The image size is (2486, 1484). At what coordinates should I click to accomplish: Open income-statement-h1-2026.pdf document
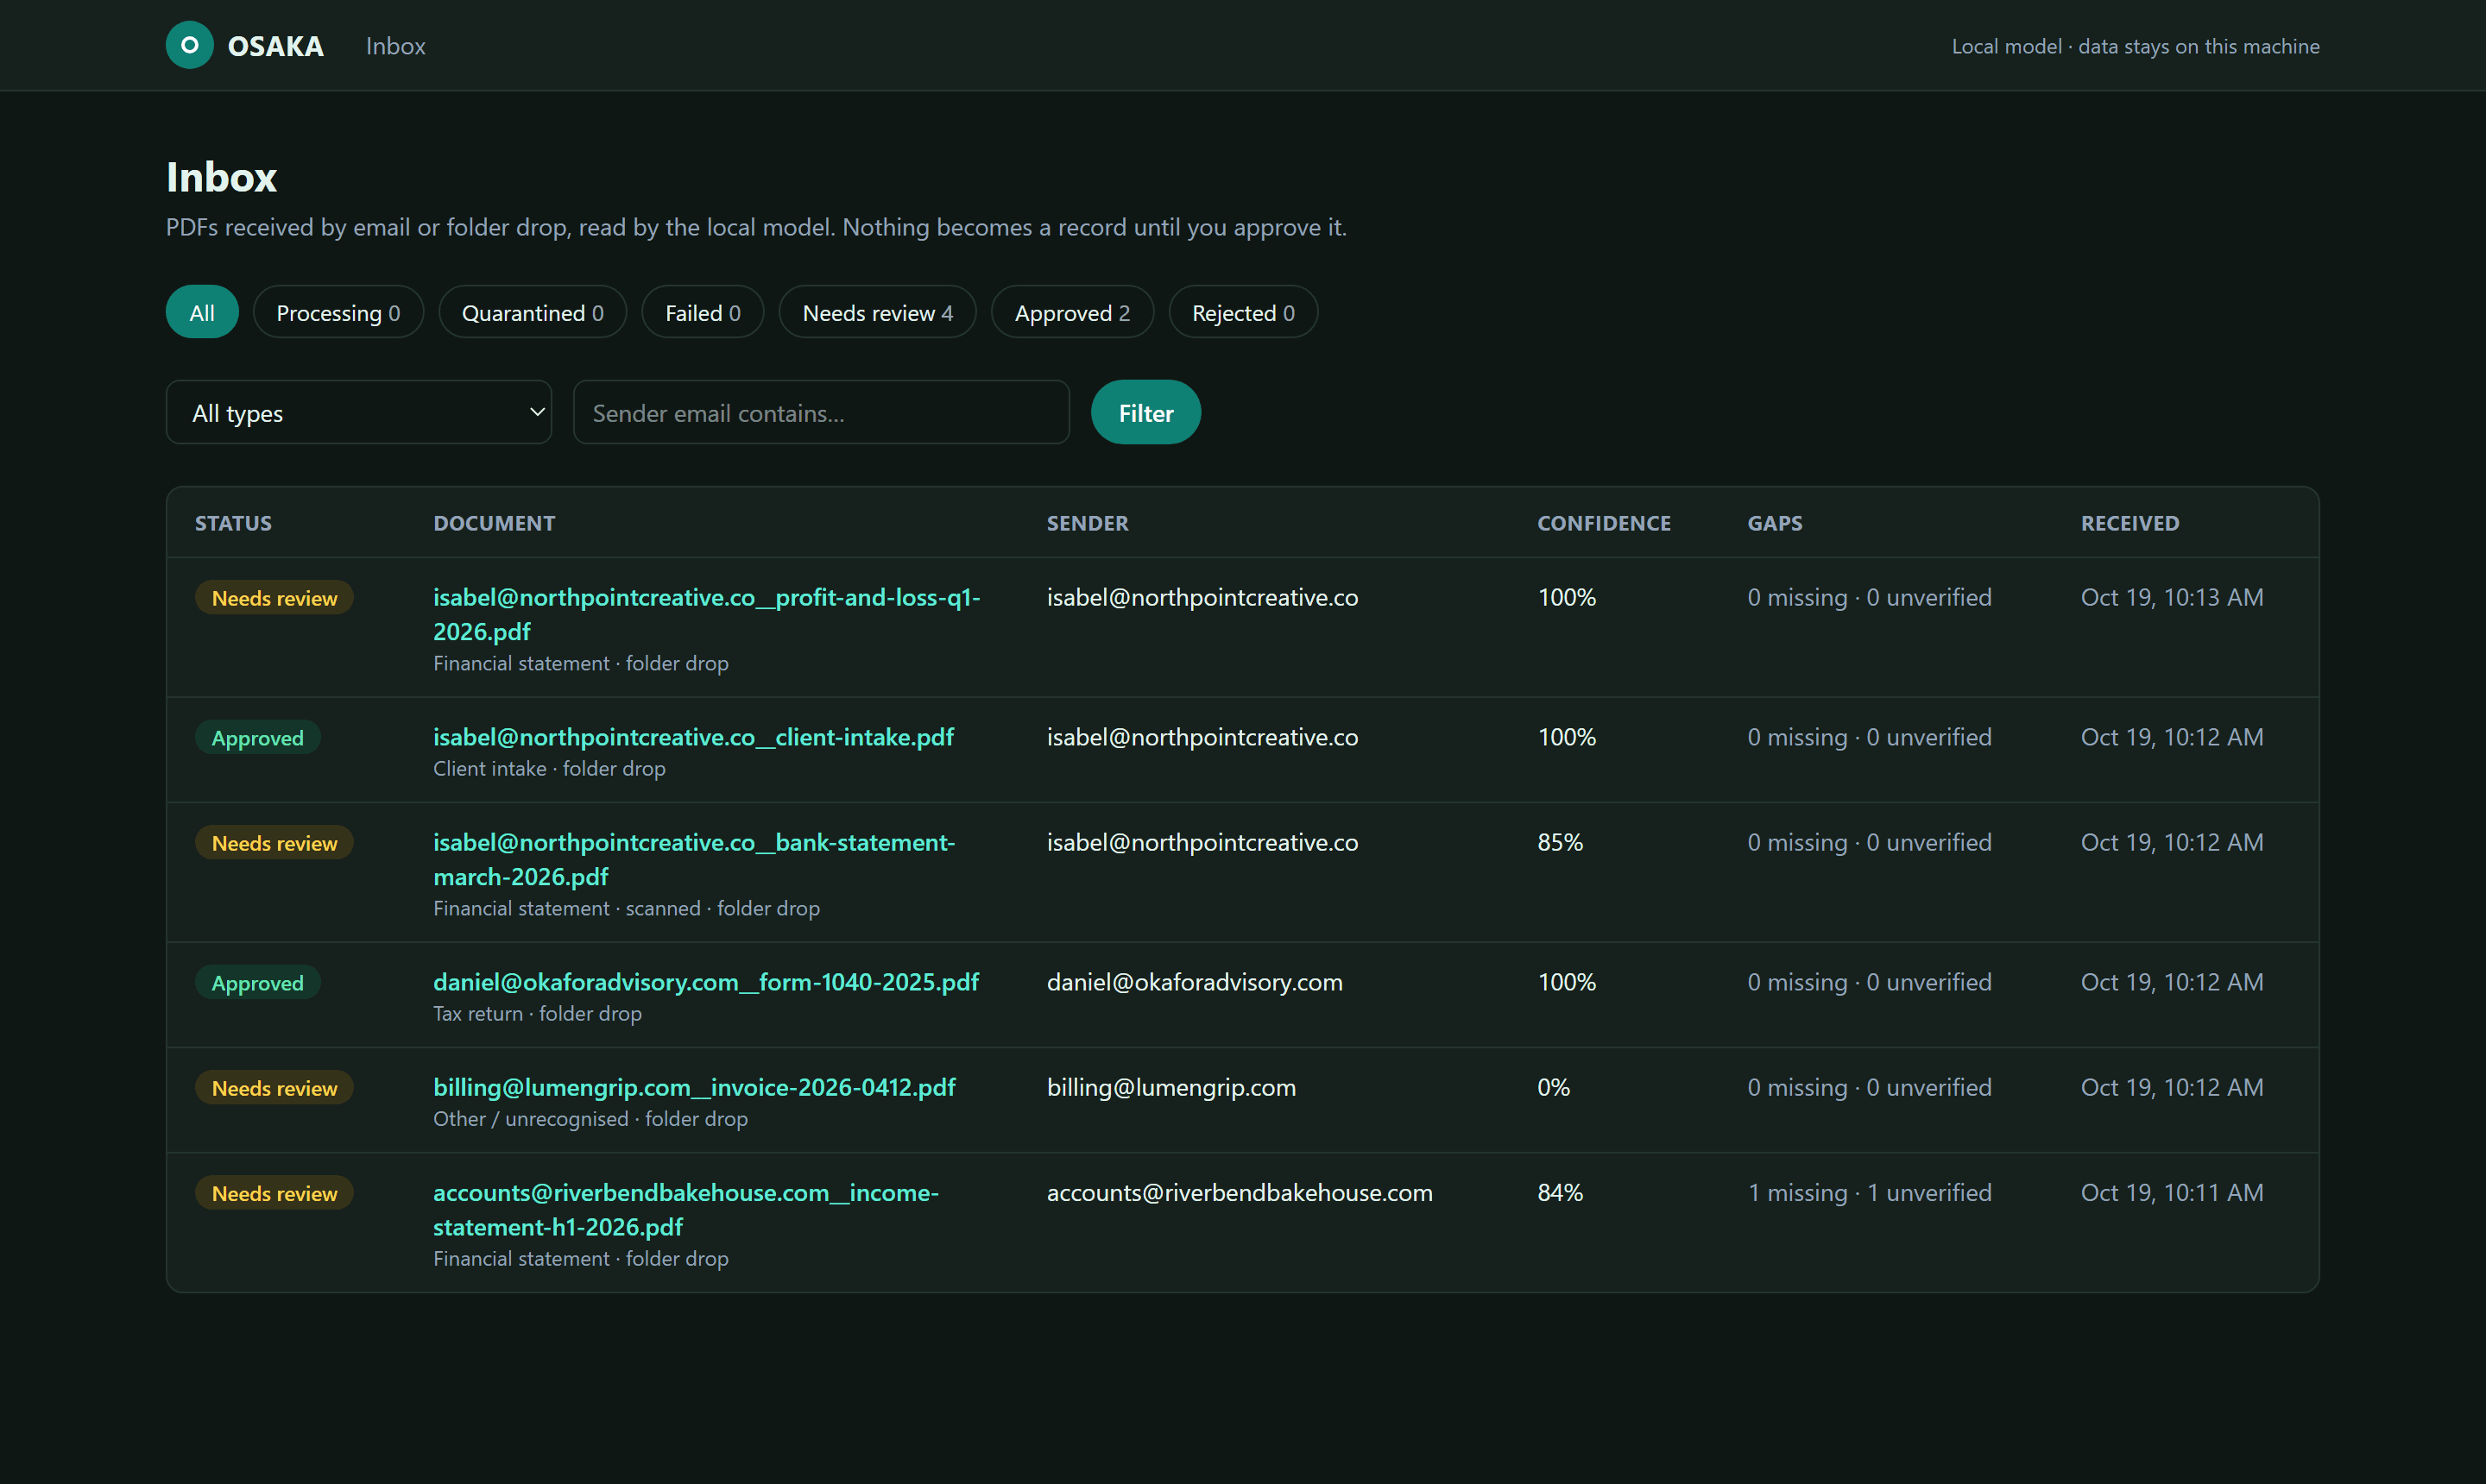point(685,1209)
